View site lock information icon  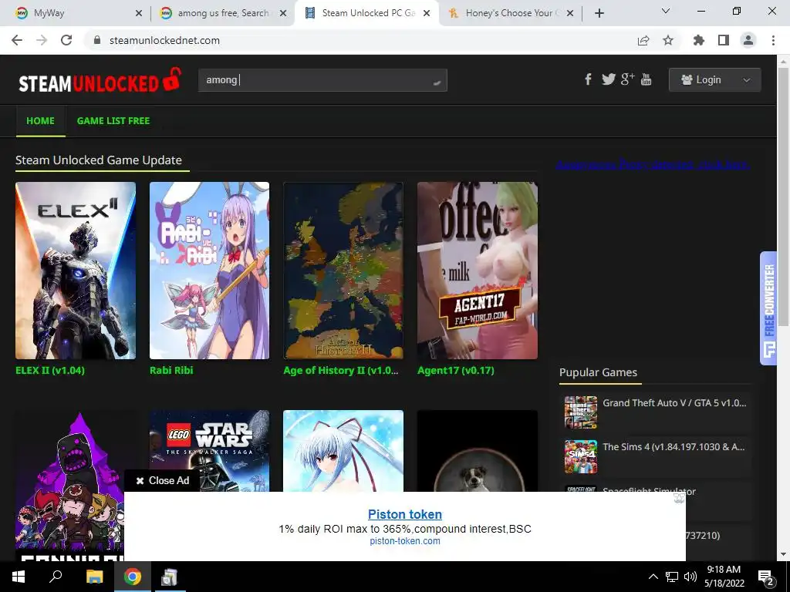coord(97,40)
